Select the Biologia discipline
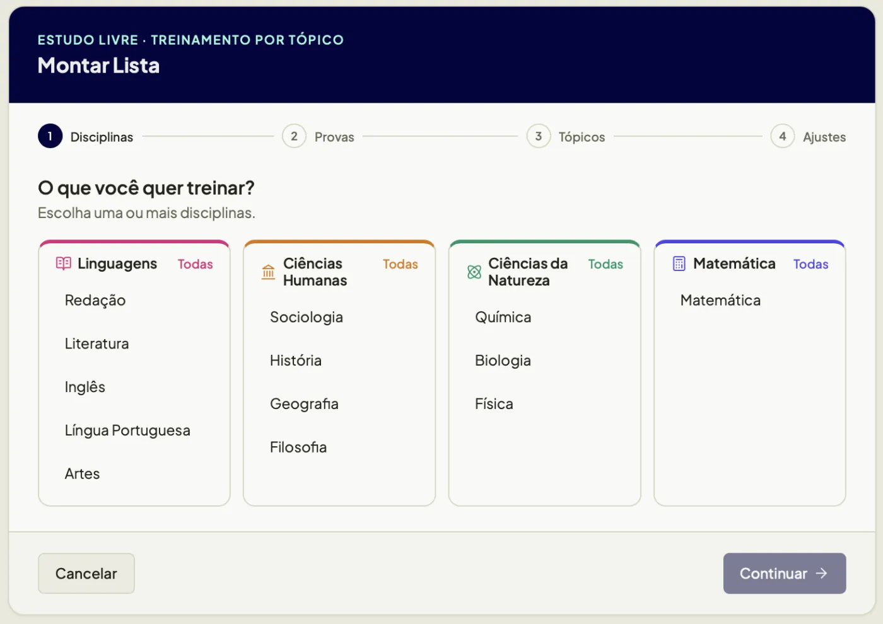This screenshot has height=624, width=883. coord(503,361)
